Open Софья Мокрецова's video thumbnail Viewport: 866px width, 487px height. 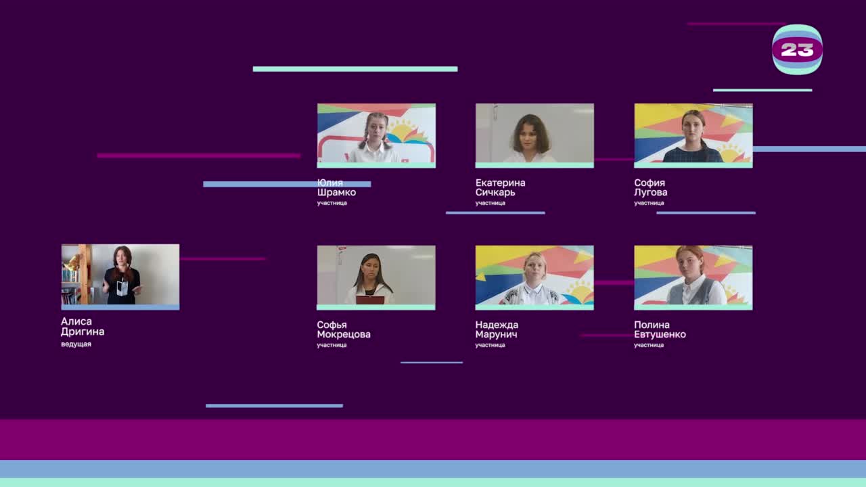click(x=376, y=277)
